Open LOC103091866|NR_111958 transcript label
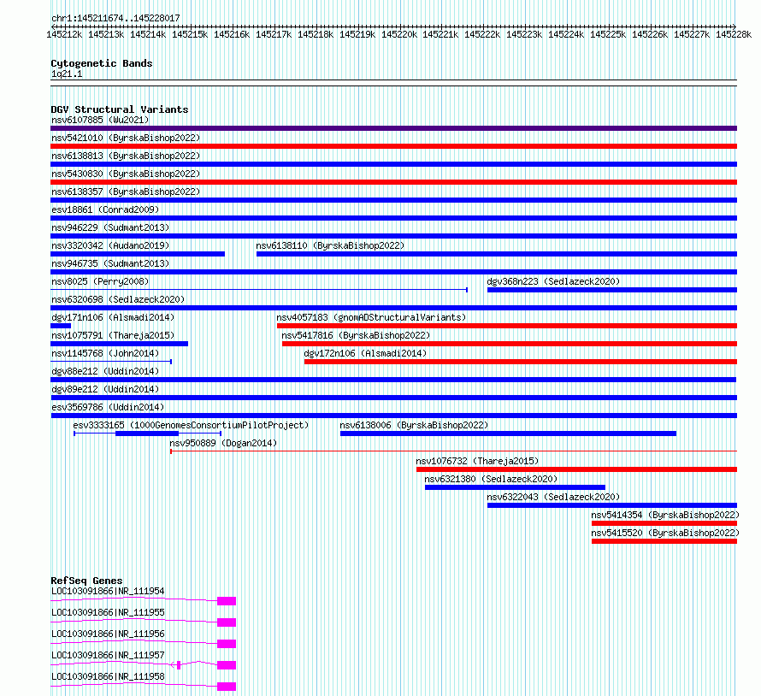 click(108, 676)
